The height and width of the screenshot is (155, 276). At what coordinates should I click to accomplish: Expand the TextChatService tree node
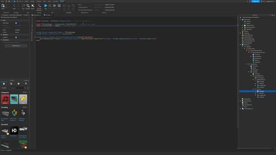point(241,109)
